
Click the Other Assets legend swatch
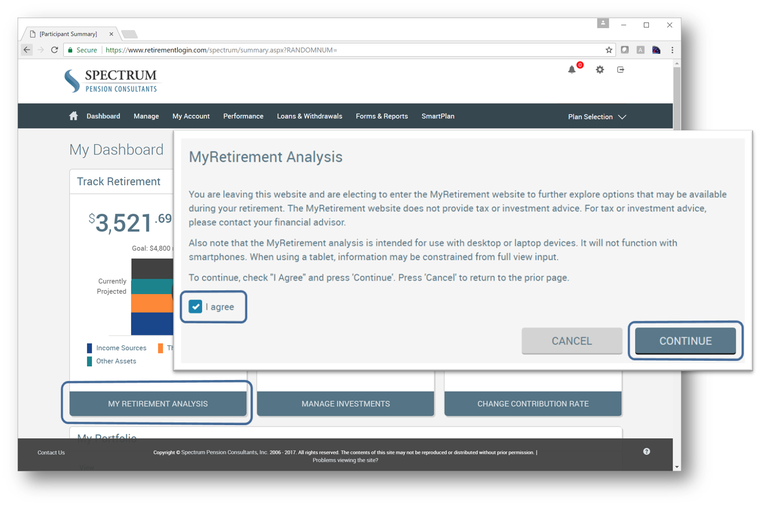(90, 361)
